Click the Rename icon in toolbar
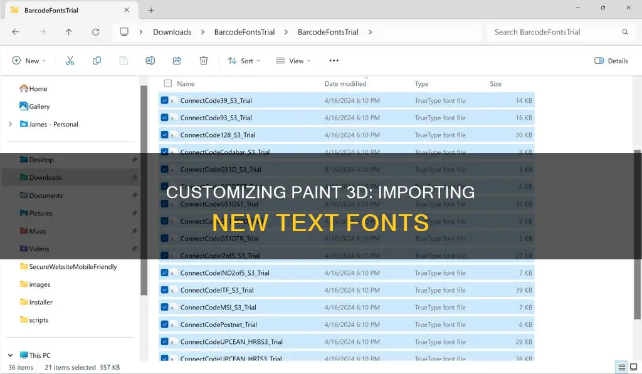The height and width of the screenshot is (374, 642). [x=150, y=61]
